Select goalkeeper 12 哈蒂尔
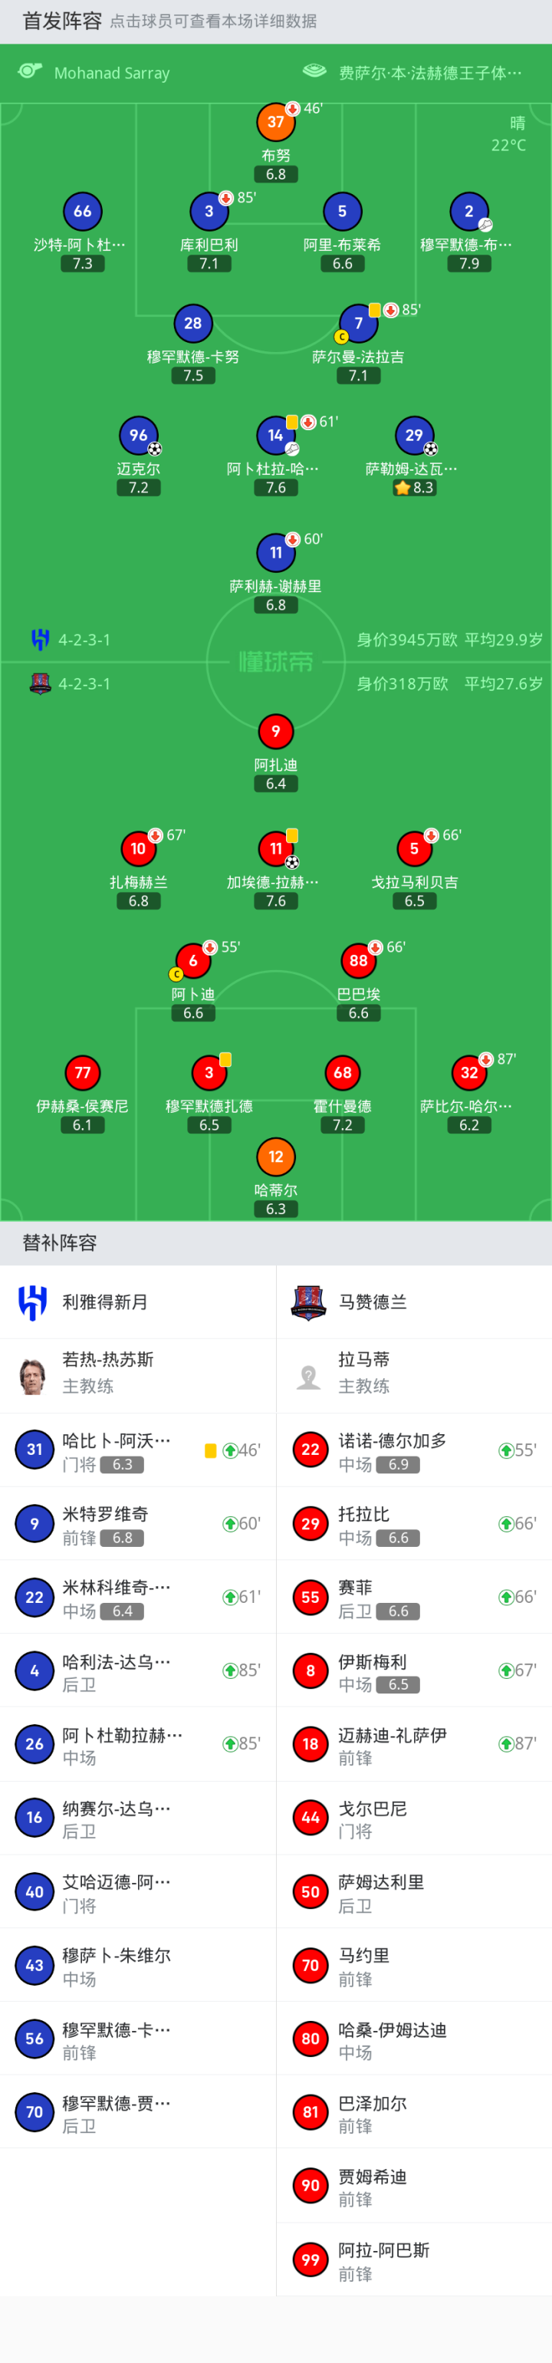Screen dimensions: 552x2363 click(x=275, y=1157)
